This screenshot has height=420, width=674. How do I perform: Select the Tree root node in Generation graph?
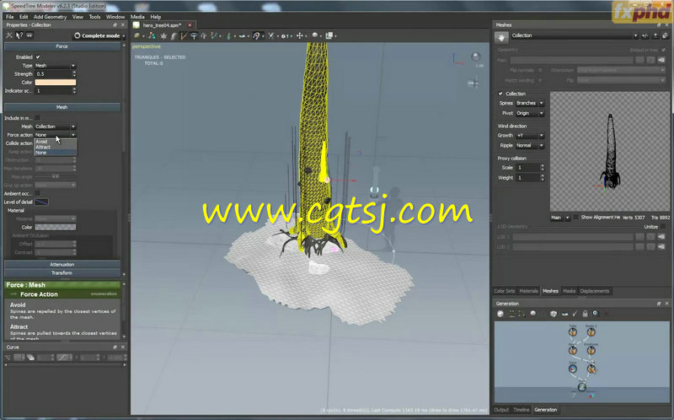[x=581, y=387]
